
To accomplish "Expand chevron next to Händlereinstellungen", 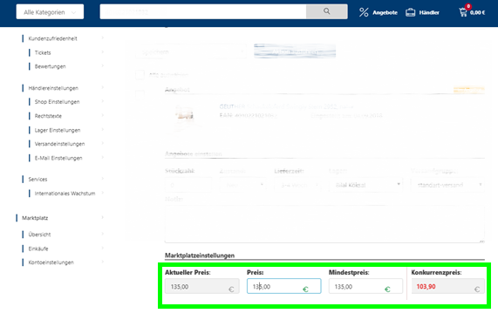I will pos(103,87).
